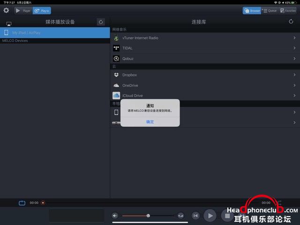Image resolution: width=300 pixels, height=225 pixels.
Task: Open the TIDAL service
Action: click(x=205, y=48)
